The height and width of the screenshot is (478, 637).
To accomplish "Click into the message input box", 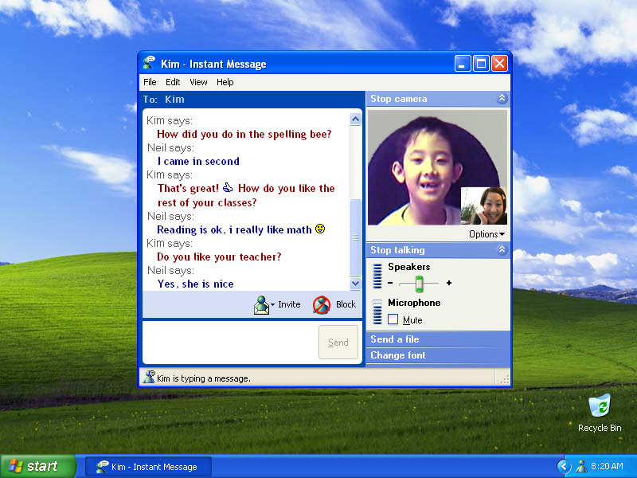I will pyautogui.click(x=230, y=343).
